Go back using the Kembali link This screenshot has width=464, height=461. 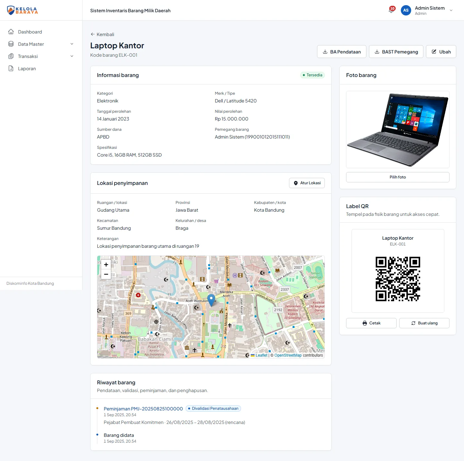tap(102, 34)
